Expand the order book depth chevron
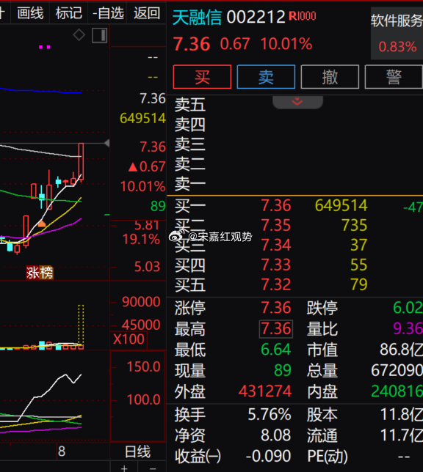This screenshot has width=423, height=472. pyautogui.click(x=297, y=102)
